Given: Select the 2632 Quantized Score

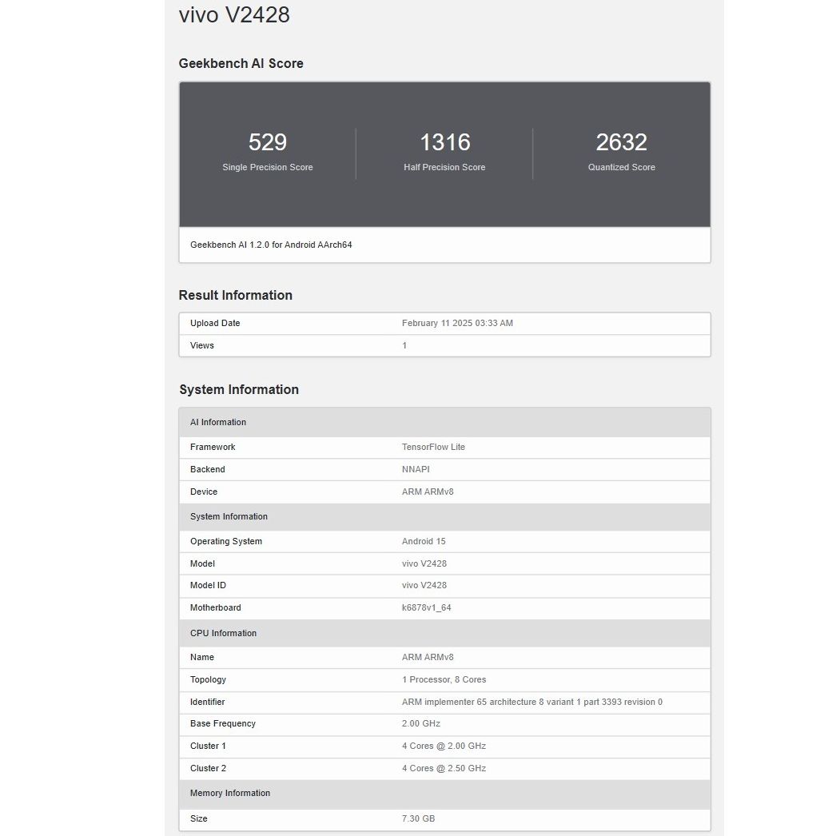Looking at the screenshot, I should (621, 142).
